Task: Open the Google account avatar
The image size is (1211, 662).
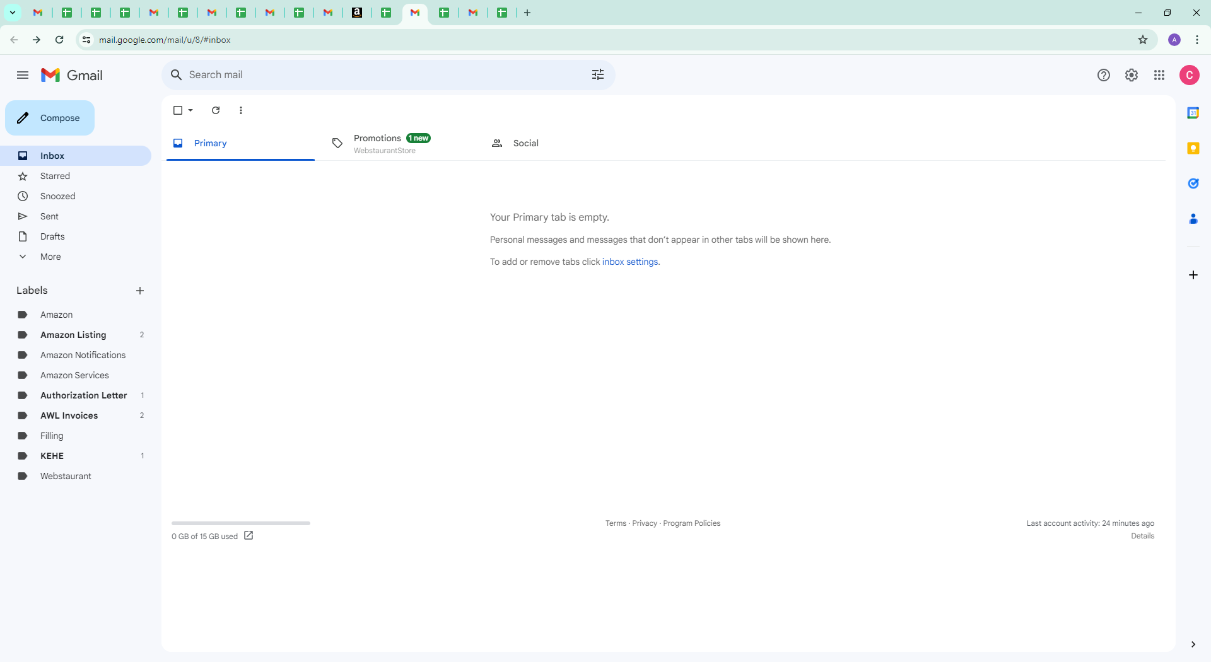Action: (x=1190, y=75)
